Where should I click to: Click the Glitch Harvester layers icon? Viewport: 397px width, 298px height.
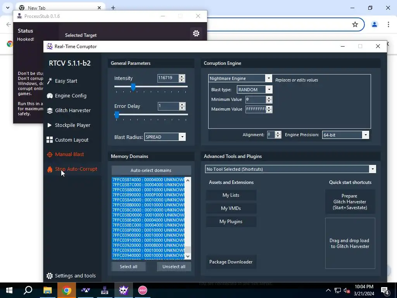[50, 111]
